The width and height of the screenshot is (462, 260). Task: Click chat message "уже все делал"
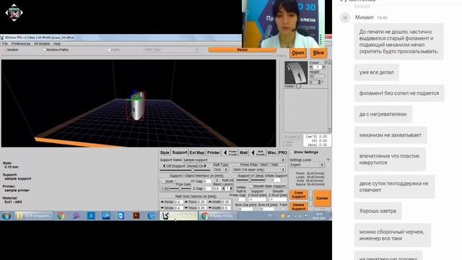coord(376,72)
